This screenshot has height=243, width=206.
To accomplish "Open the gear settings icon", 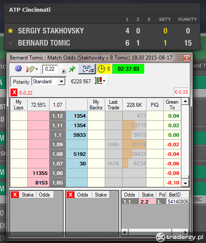I will click(18, 69).
